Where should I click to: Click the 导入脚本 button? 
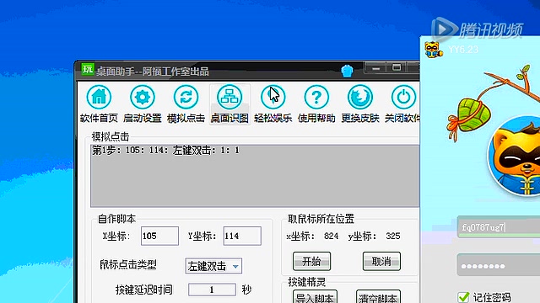[x=315, y=297]
